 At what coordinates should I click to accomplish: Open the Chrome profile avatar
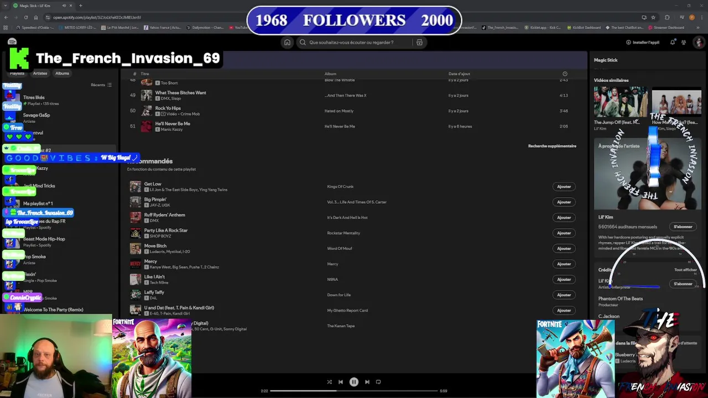pyautogui.click(x=692, y=17)
